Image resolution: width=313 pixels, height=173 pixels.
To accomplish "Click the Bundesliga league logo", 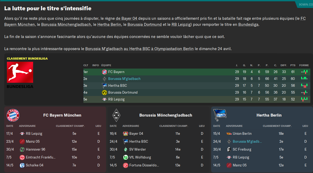I will 20,75.
